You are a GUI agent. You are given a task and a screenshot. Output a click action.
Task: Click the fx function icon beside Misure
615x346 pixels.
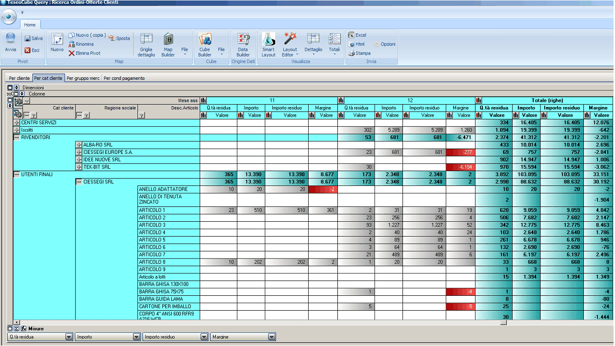click(x=23, y=328)
